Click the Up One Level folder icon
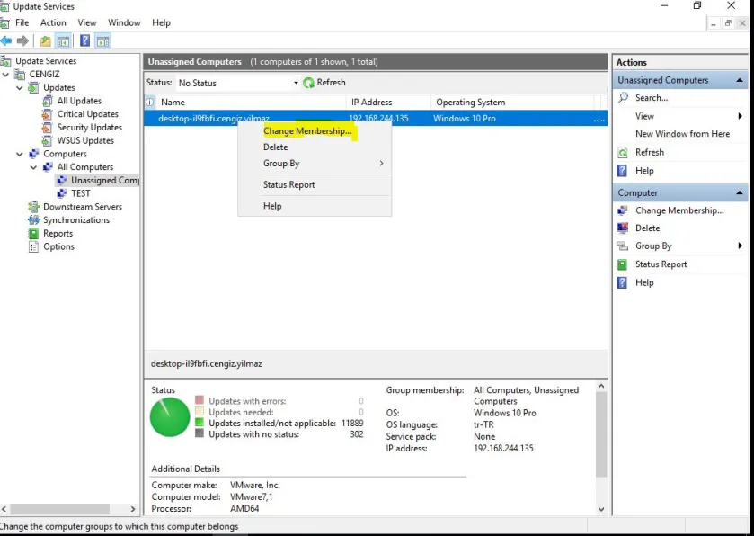This screenshot has width=754, height=536. tap(46, 40)
